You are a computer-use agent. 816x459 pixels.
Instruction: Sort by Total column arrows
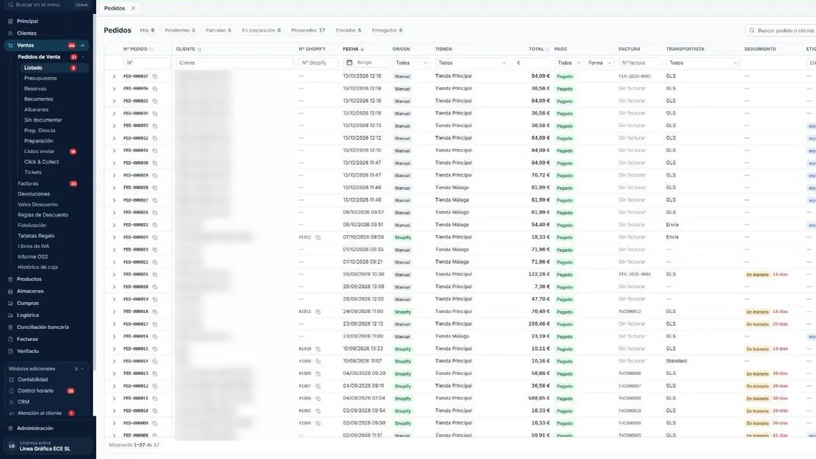click(548, 49)
